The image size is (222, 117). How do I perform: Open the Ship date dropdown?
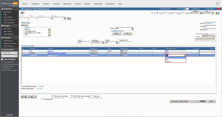pos(103,43)
